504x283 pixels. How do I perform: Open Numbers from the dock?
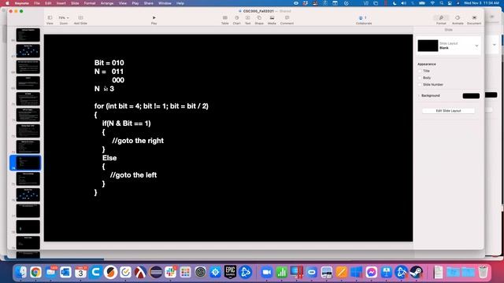pyautogui.click(x=281, y=272)
